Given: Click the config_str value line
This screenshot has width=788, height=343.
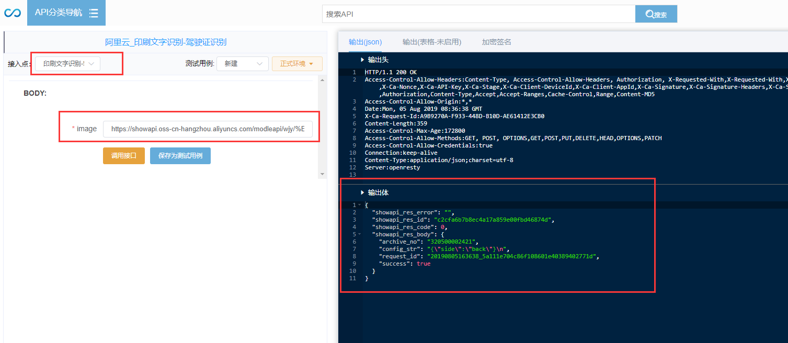Looking at the screenshot, I should click(443, 249).
